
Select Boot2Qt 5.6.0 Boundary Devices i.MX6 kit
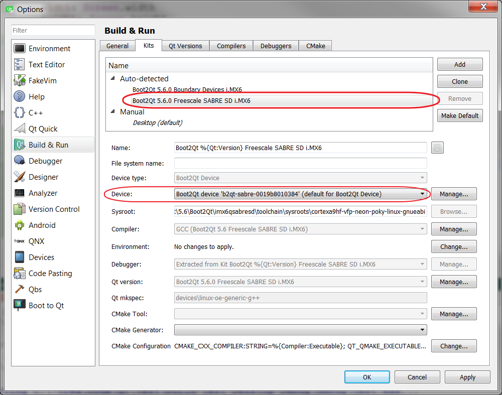(187, 90)
